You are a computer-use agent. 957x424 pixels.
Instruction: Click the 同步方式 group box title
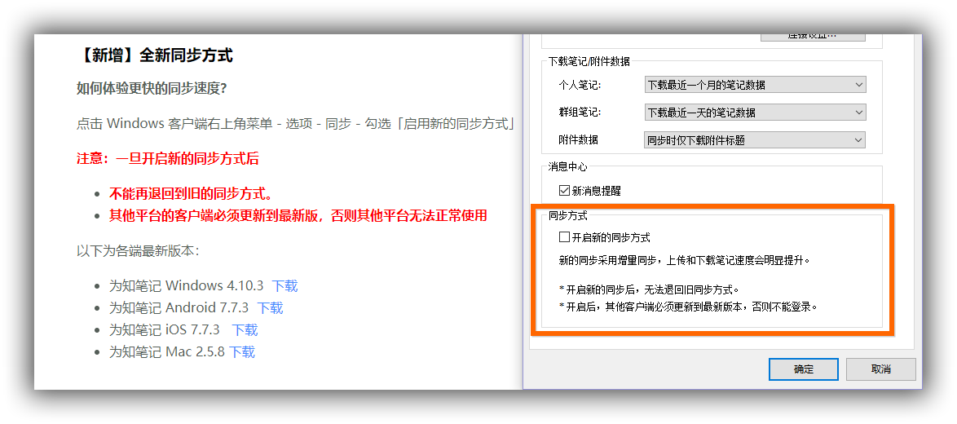click(x=567, y=216)
